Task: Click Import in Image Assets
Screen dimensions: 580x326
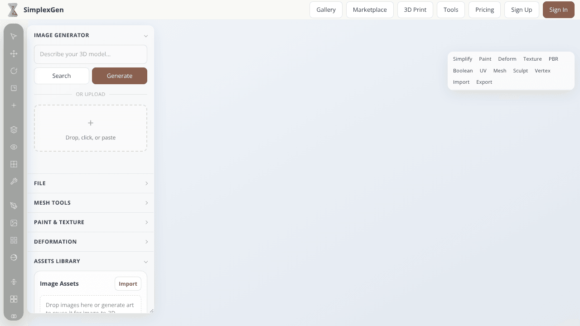Action: pos(128,284)
